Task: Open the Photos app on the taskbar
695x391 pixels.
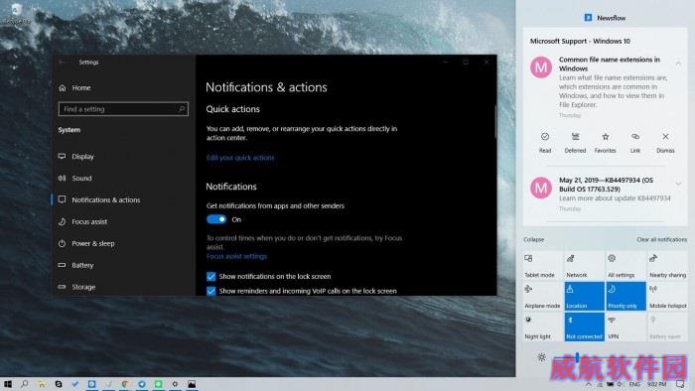Action: point(192,384)
